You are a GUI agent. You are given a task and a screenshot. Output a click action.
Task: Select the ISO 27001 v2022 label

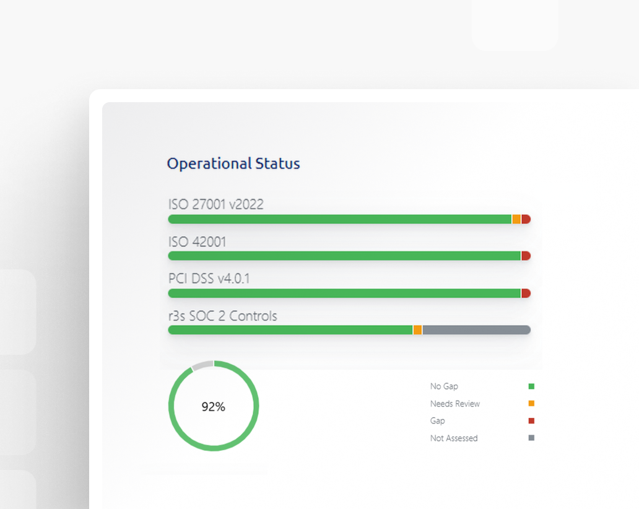click(x=216, y=204)
